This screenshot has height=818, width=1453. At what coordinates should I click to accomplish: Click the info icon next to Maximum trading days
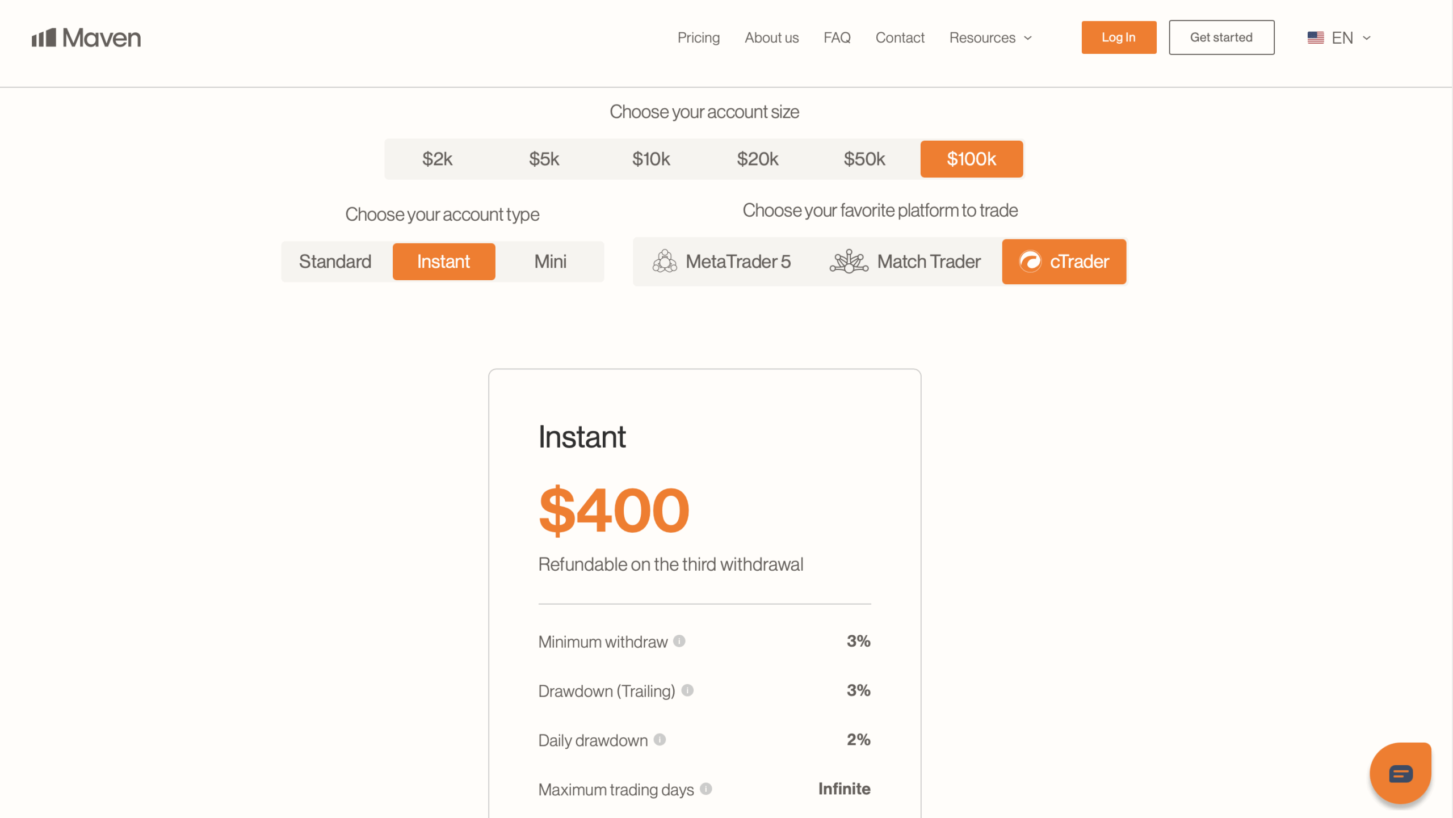coord(705,789)
